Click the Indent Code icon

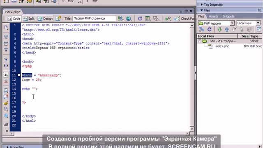point(6,125)
